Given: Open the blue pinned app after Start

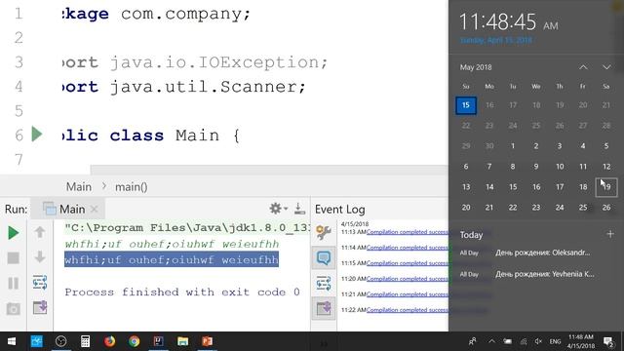Looking at the screenshot, I should pyautogui.click(x=37, y=341).
